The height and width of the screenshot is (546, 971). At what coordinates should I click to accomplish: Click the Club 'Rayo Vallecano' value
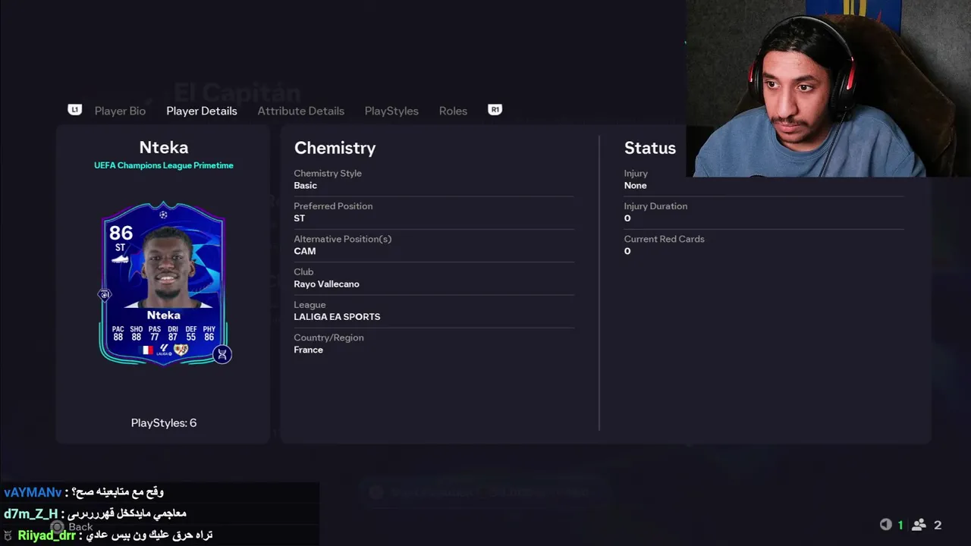point(327,284)
